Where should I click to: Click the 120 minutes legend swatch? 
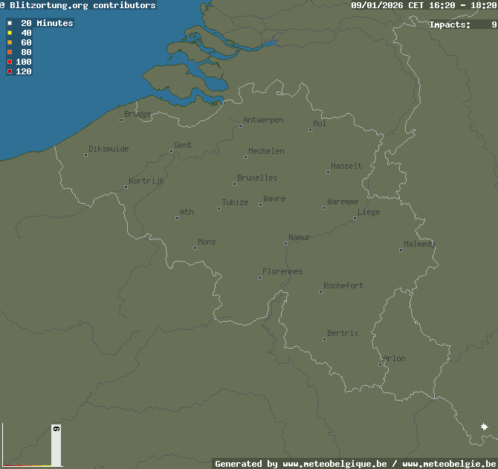pos(10,71)
